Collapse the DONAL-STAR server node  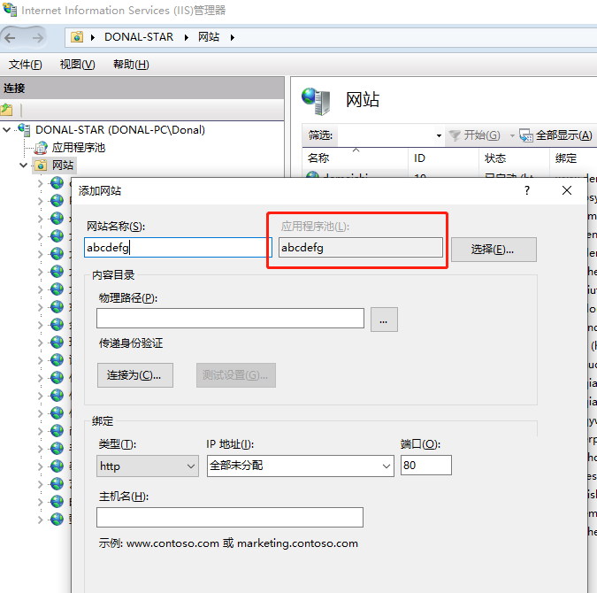tap(7, 130)
